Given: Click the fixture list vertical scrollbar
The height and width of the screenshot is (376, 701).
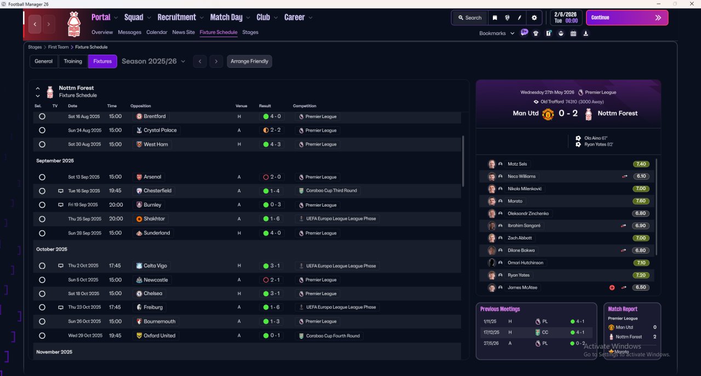Looking at the screenshot, I should 464,161.
